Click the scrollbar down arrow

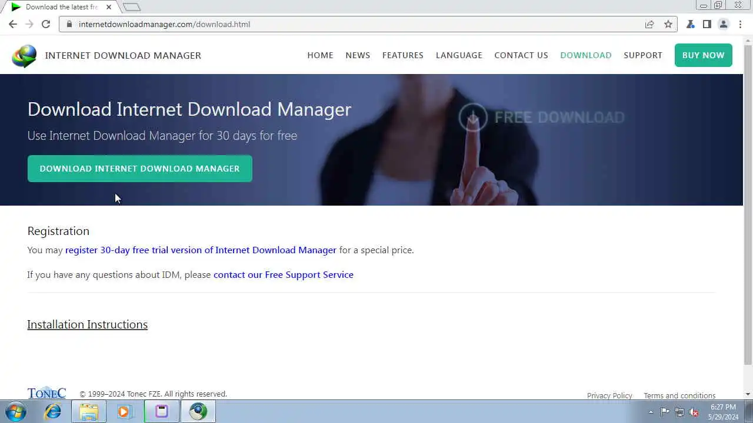click(748, 394)
